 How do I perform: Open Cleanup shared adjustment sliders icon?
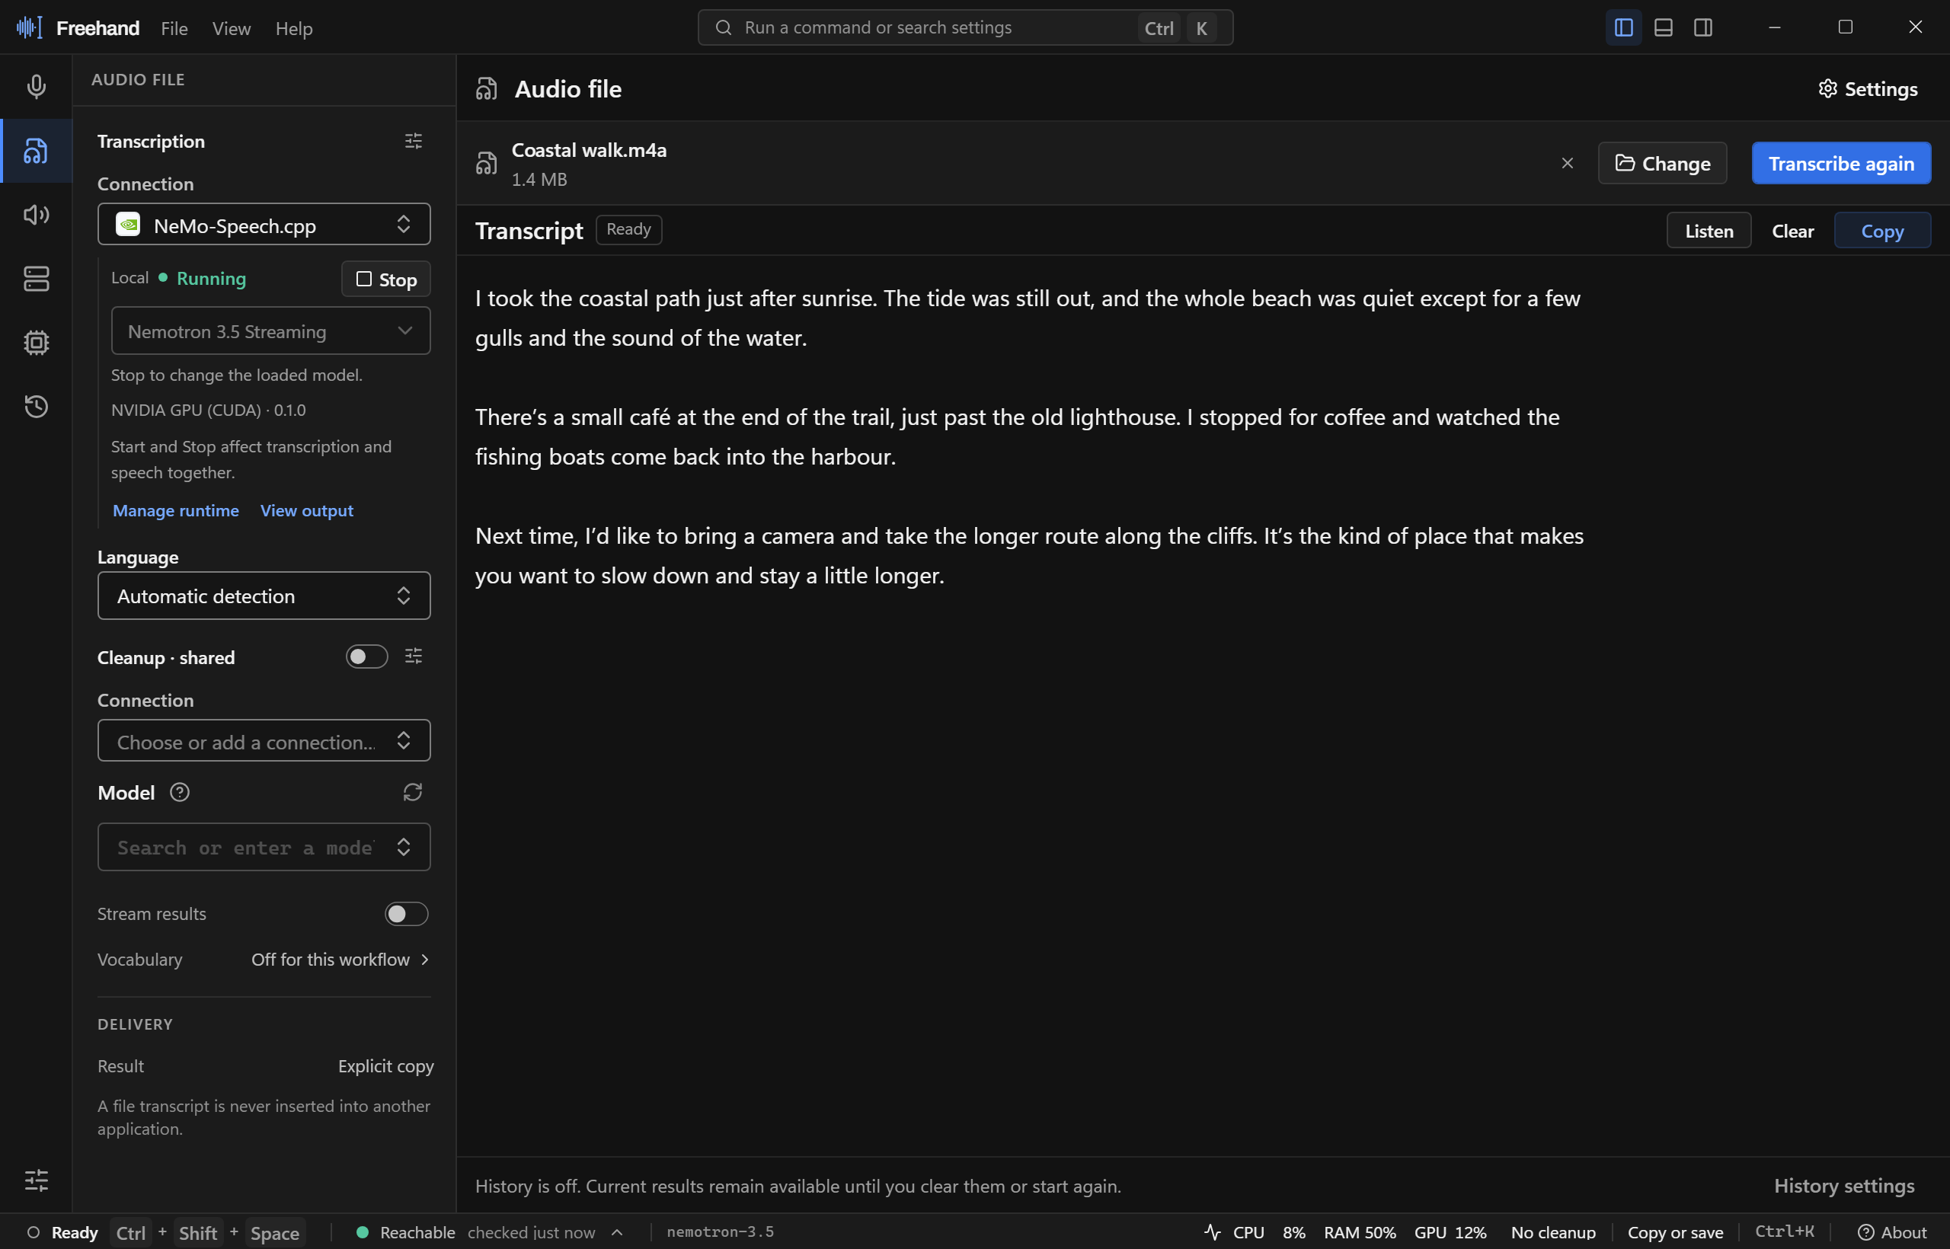[x=414, y=656]
